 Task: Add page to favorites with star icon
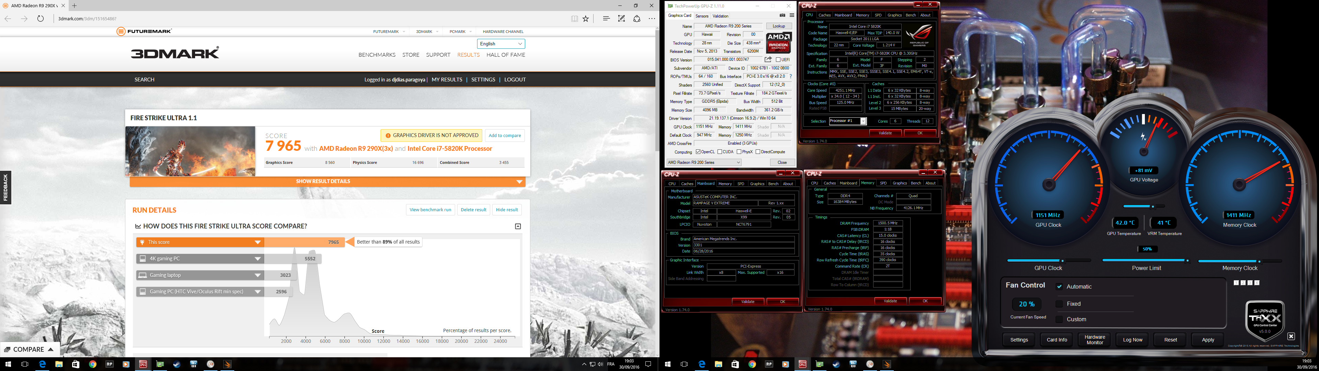tap(586, 19)
